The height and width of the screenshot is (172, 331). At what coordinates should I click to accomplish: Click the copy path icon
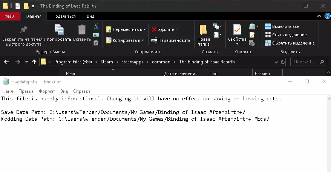pyautogui.click(x=96, y=35)
